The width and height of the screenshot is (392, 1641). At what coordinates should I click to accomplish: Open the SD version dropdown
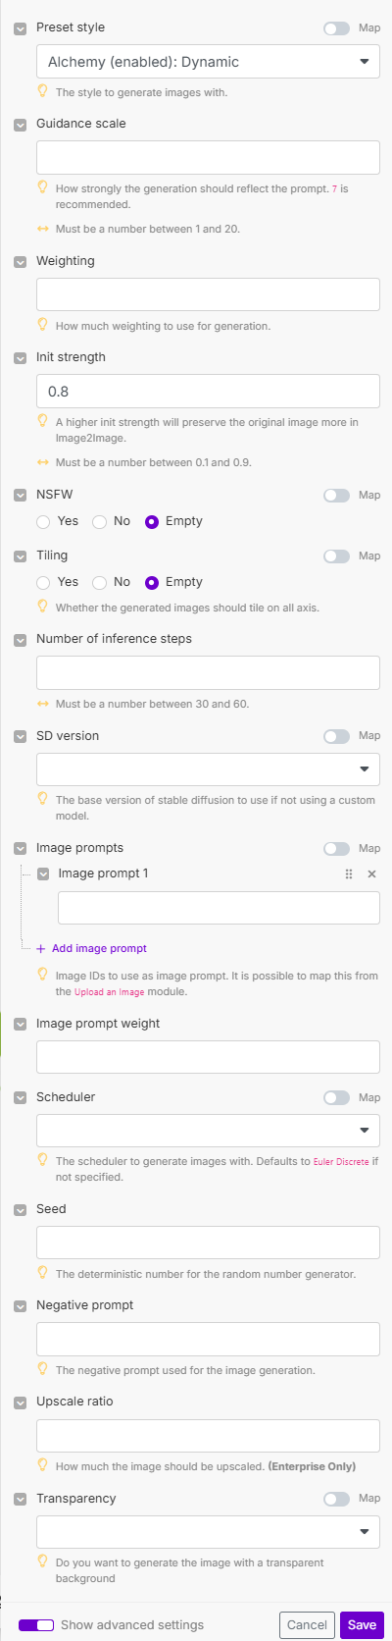(208, 769)
